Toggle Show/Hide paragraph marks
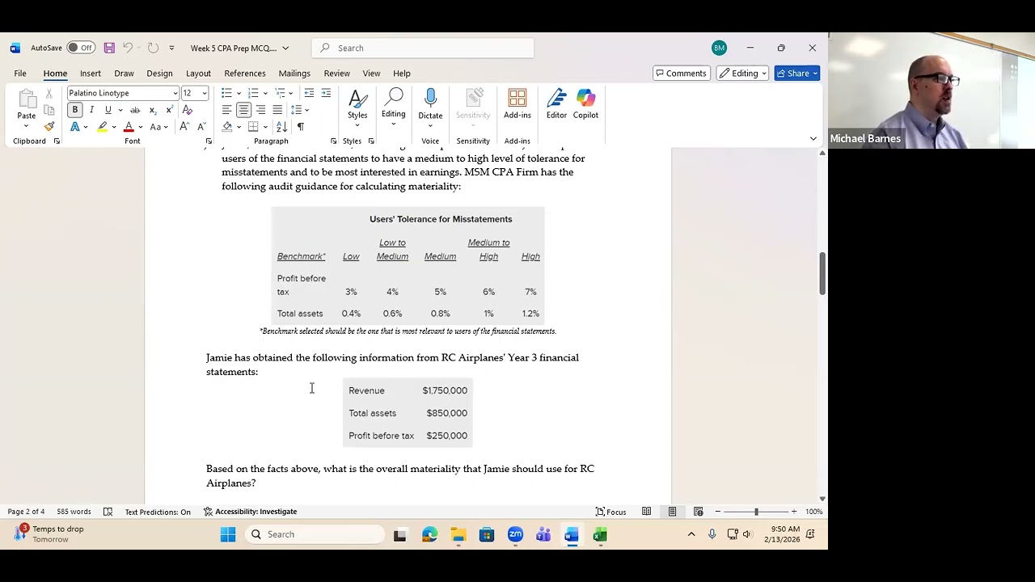 pos(301,127)
